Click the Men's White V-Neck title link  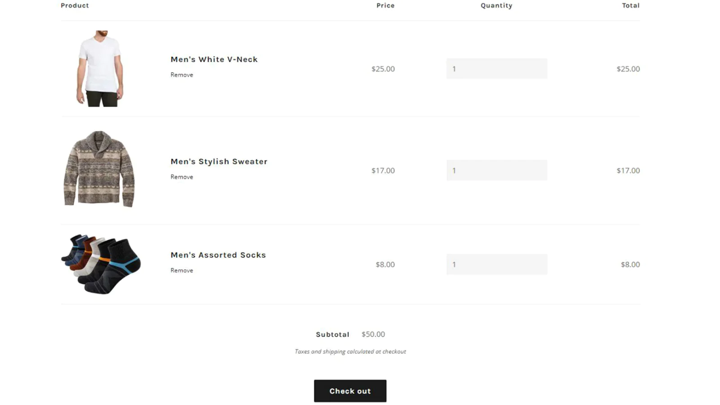click(214, 59)
